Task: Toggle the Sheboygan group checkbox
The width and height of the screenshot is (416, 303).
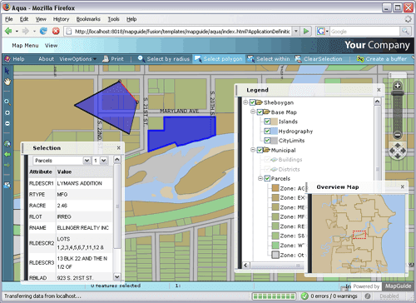Action: pos(252,102)
